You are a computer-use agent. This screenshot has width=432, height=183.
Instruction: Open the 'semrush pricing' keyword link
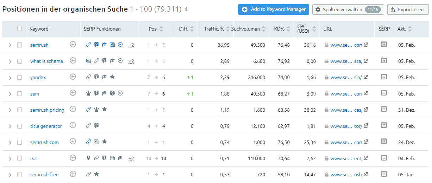[x=47, y=110]
